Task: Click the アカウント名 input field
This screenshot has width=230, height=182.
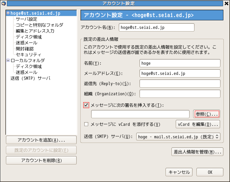Action: click(157, 27)
